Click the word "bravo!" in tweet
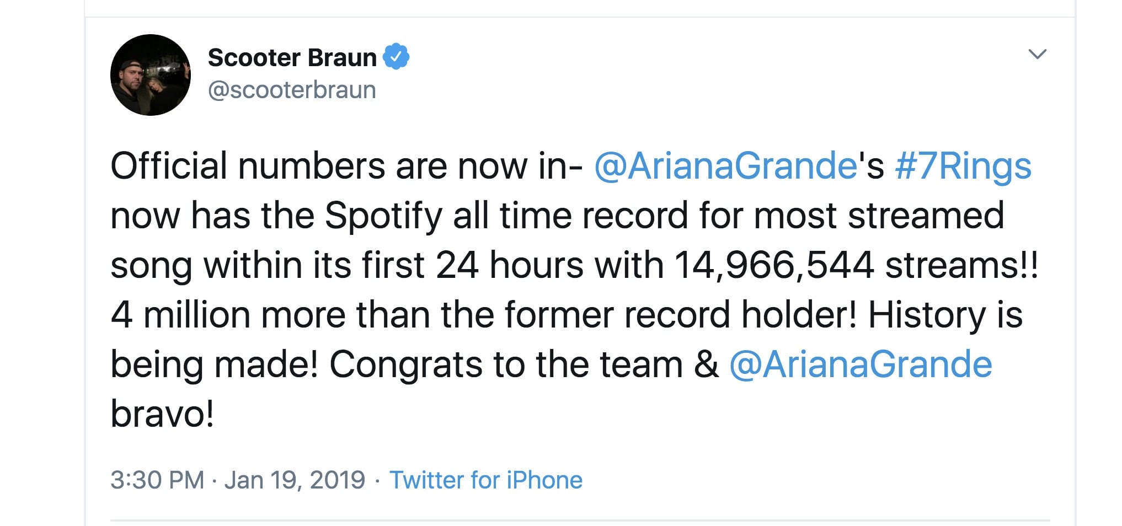This screenshot has width=1122, height=526. click(162, 414)
